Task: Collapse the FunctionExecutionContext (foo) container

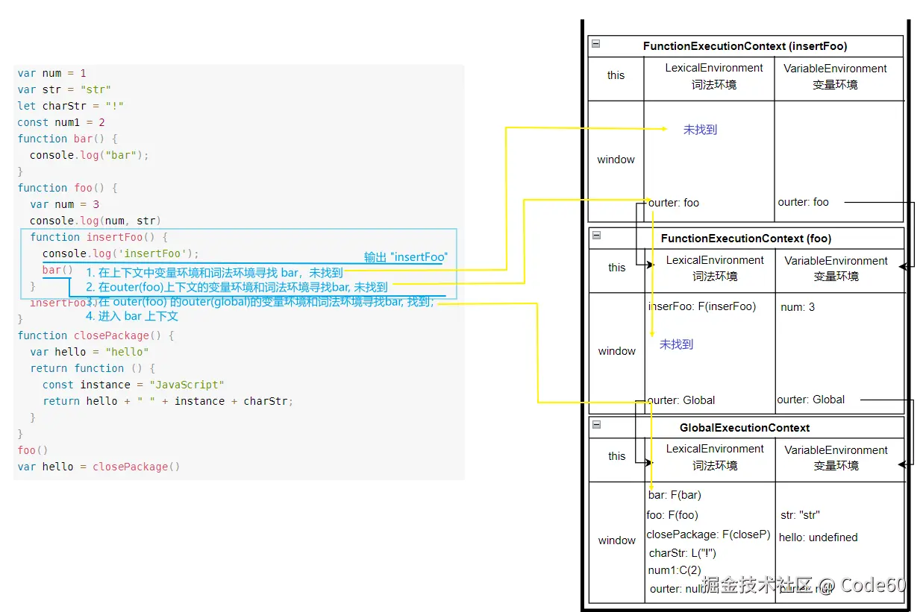Action: (596, 236)
